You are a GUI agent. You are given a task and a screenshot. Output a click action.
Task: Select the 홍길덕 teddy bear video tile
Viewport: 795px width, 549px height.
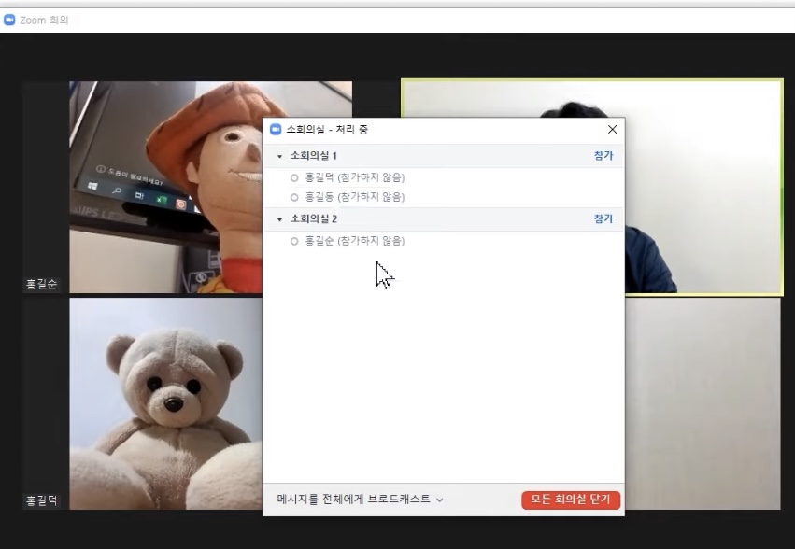pos(165,403)
